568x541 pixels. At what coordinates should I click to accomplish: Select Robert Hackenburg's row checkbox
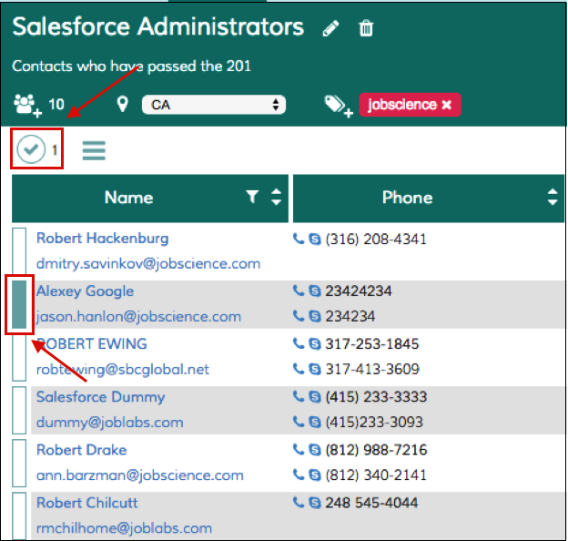(x=19, y=250)
